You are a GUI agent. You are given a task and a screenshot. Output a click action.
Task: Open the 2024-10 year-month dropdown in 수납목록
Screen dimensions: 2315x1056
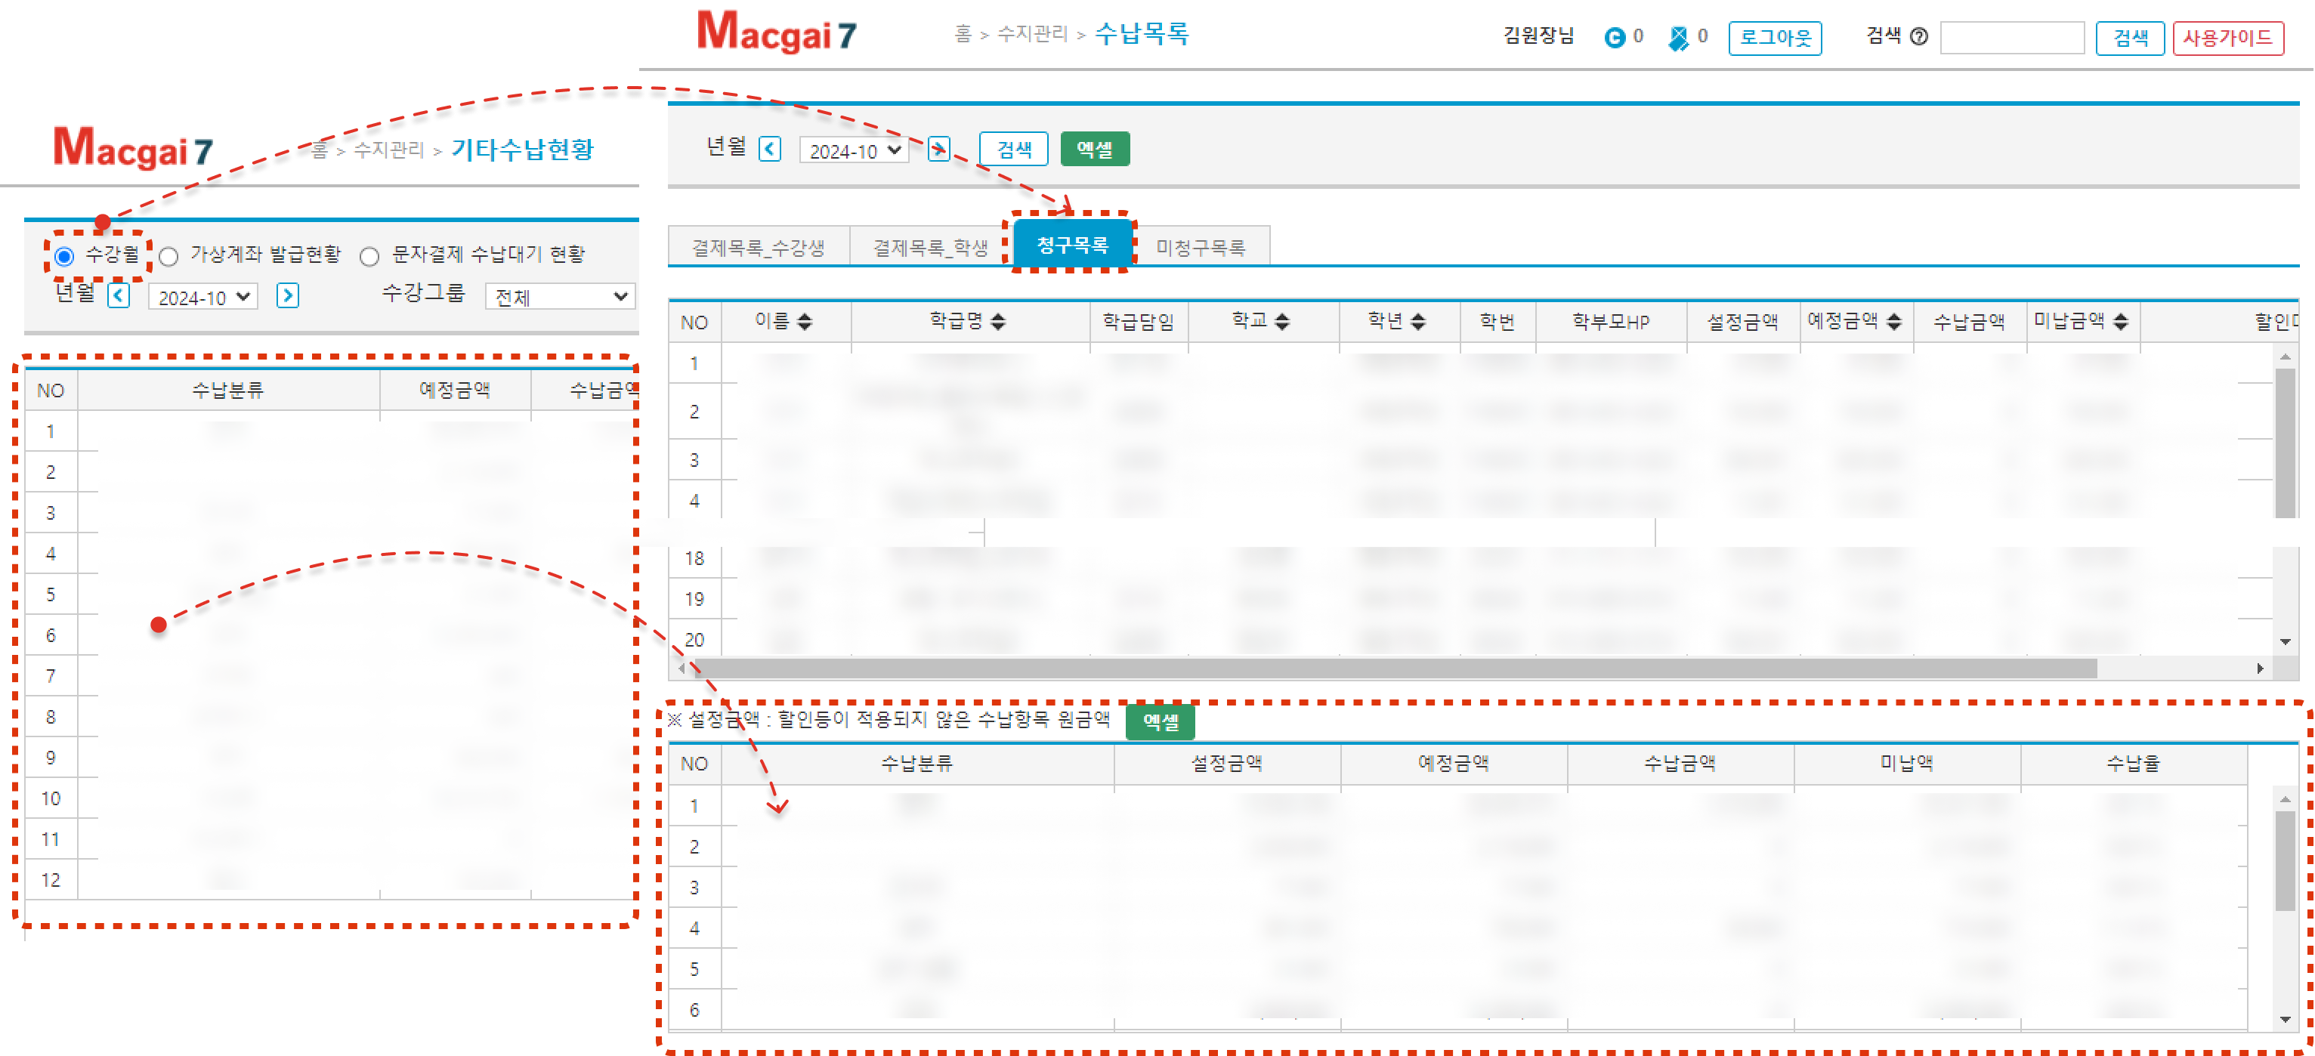pyautogui.click(x=854, y=150)
